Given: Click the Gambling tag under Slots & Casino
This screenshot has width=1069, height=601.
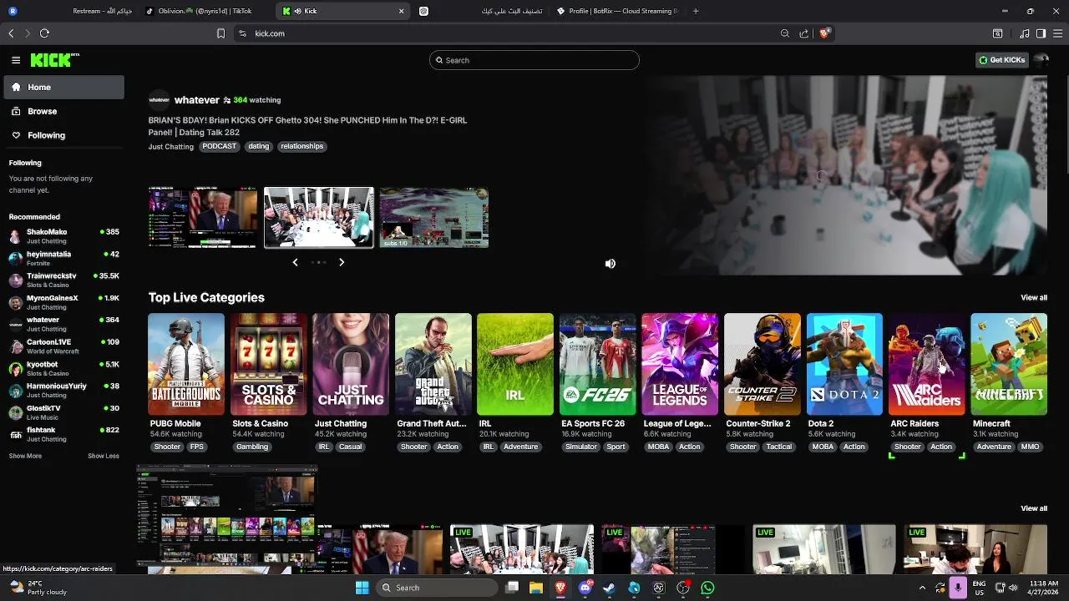Looking at the screenshot, I should (x=252, y=447).
